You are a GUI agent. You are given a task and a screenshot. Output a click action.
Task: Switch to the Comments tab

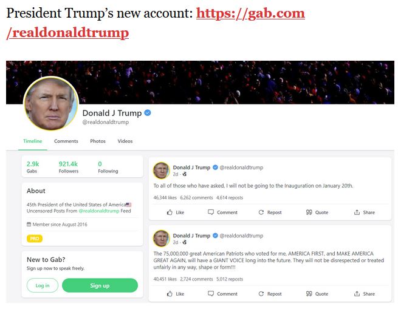pyautogui.click(x=66, y=141)
